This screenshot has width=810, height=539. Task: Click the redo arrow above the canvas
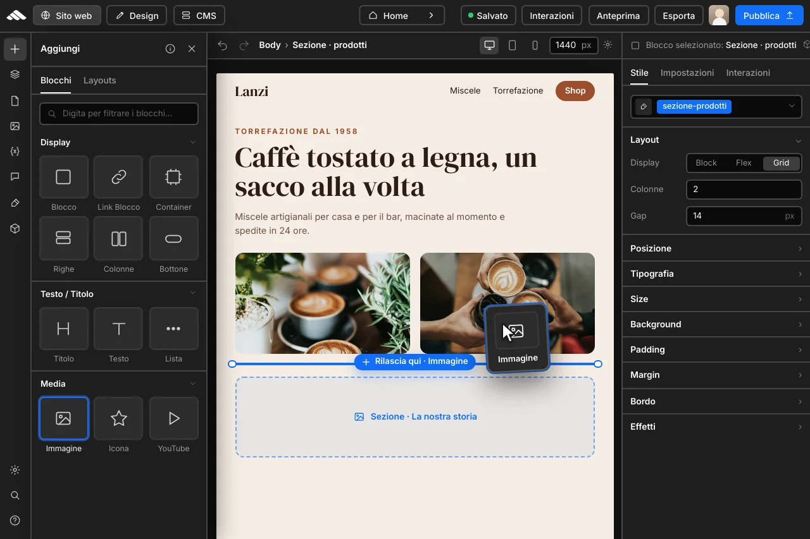[x=244, y=45]
